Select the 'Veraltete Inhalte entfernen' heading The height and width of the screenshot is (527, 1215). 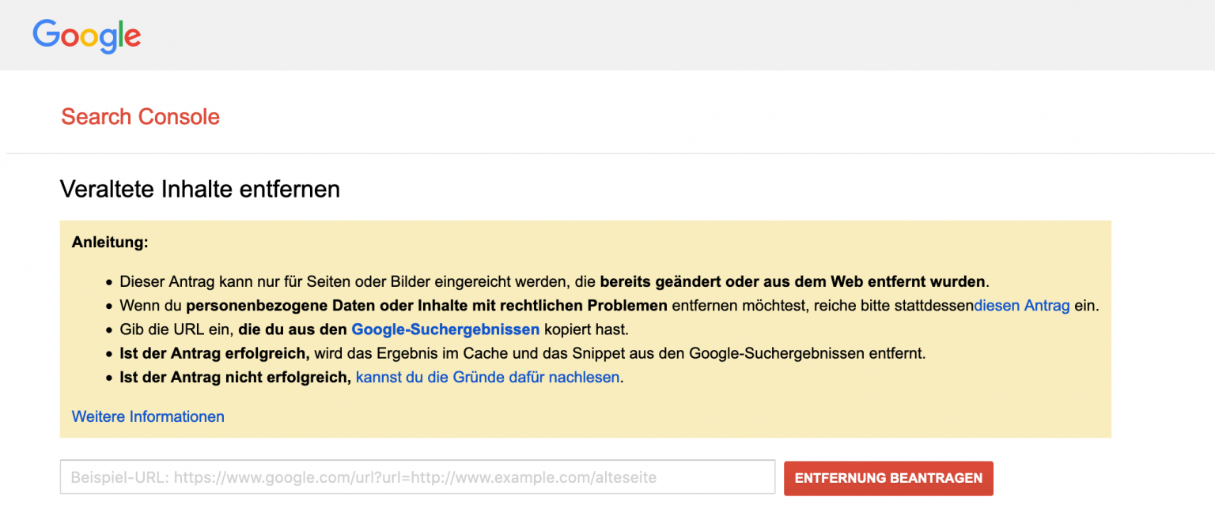coord(200,190)
